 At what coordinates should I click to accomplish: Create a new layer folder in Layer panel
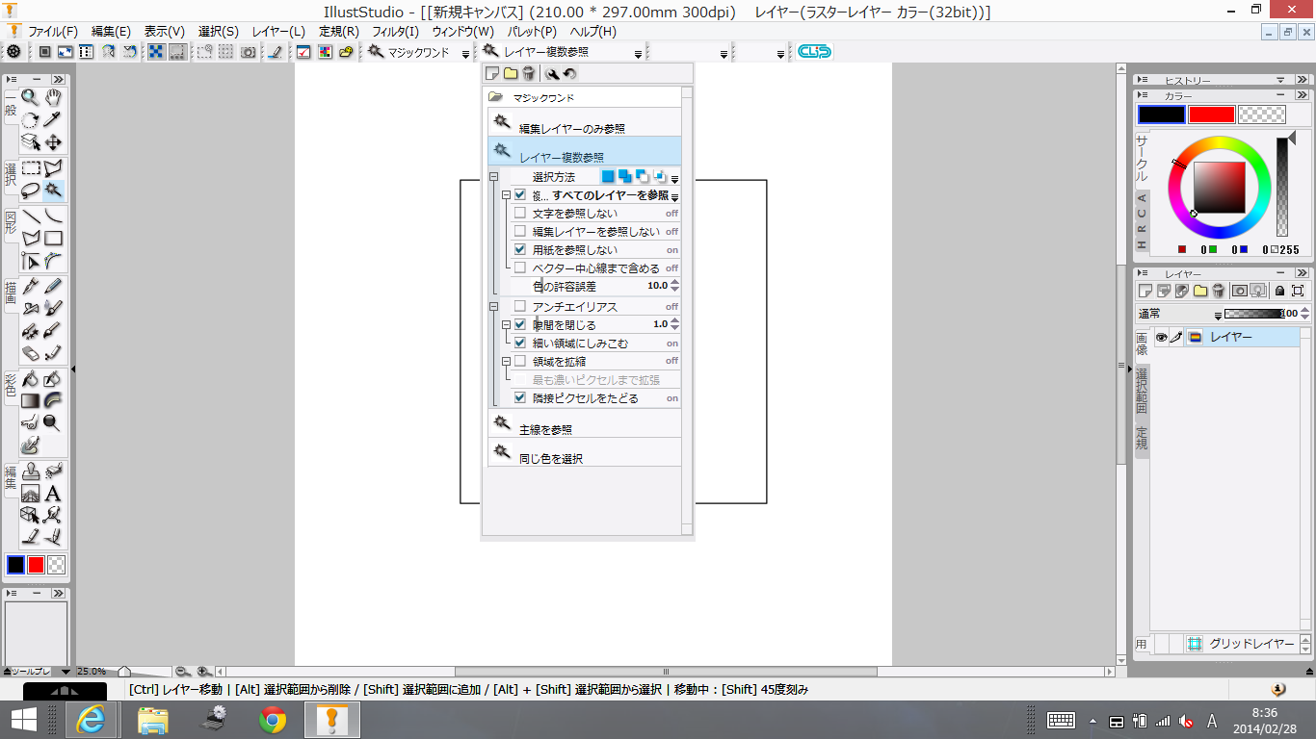tap(1200, 290)
